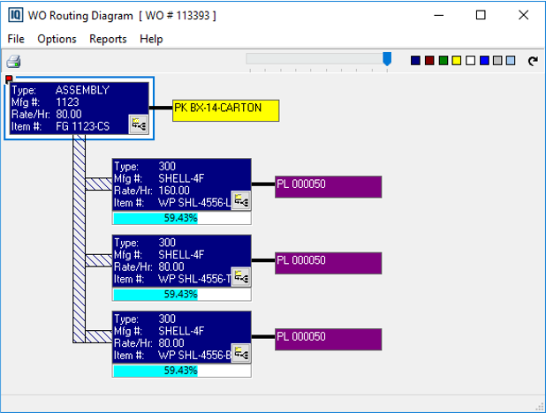Select the yellow color swatch in the toolbar

(x=457, y=61)
